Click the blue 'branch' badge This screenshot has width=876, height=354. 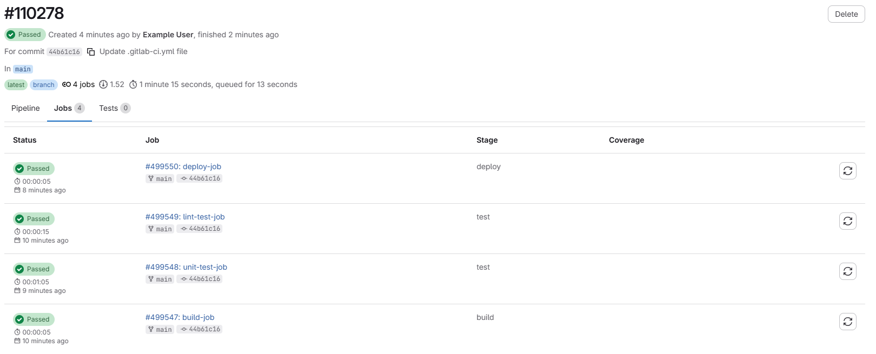pyautogui.click(x=43, y=84)
